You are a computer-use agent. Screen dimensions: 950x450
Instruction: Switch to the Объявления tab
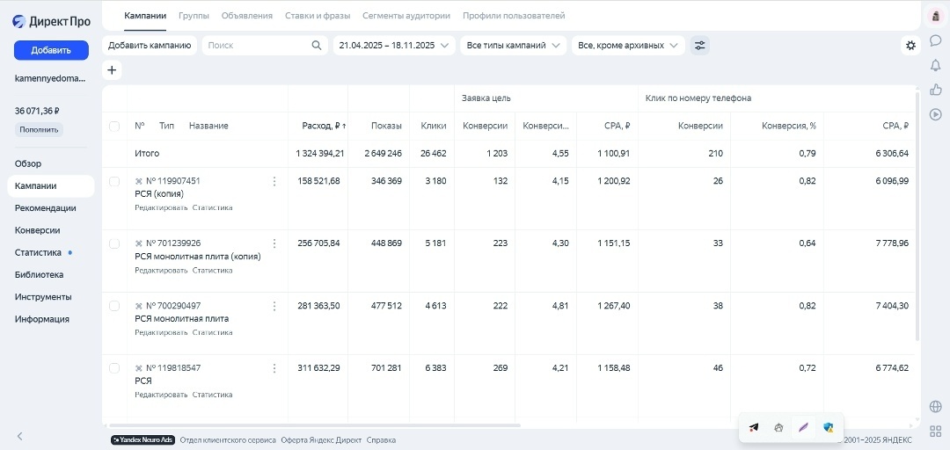click(x=246, y=16)
